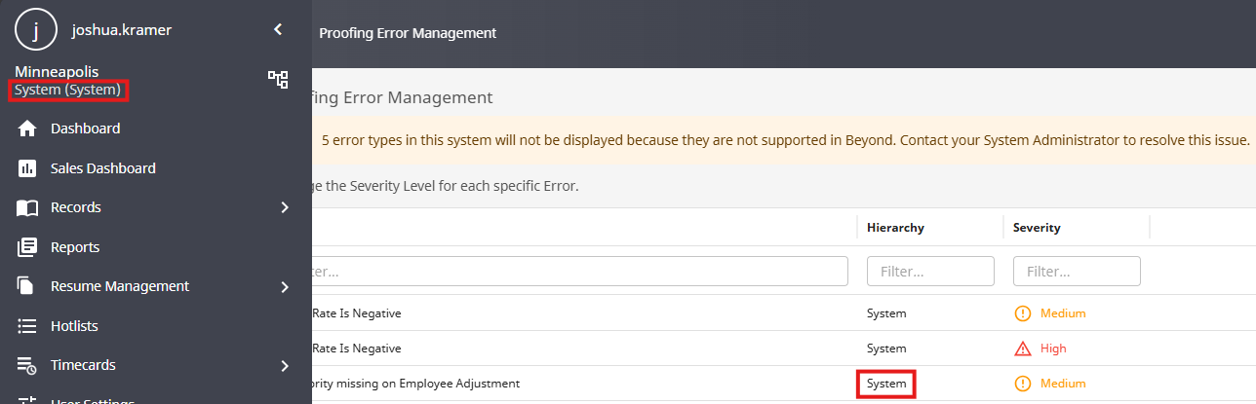
Task: Click the High severity warning triangle icon
Action: [x=1023, y=349]
